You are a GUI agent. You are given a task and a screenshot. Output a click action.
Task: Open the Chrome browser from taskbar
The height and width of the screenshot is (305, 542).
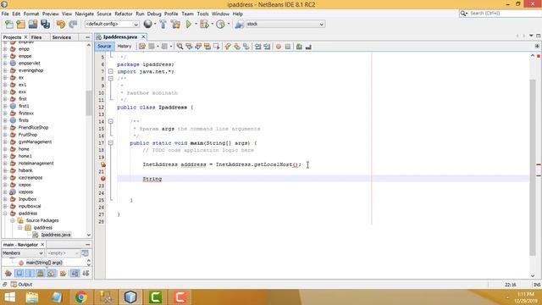(81, 297)
